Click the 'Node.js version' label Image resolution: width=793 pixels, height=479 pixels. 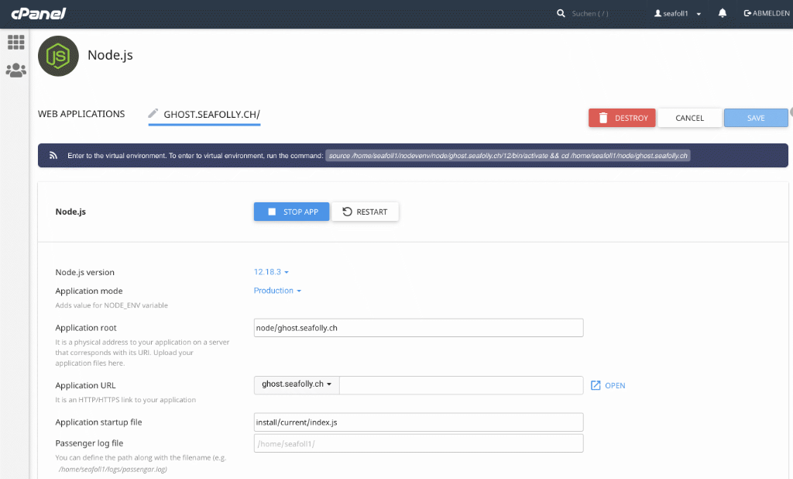(x=85, y=272)
